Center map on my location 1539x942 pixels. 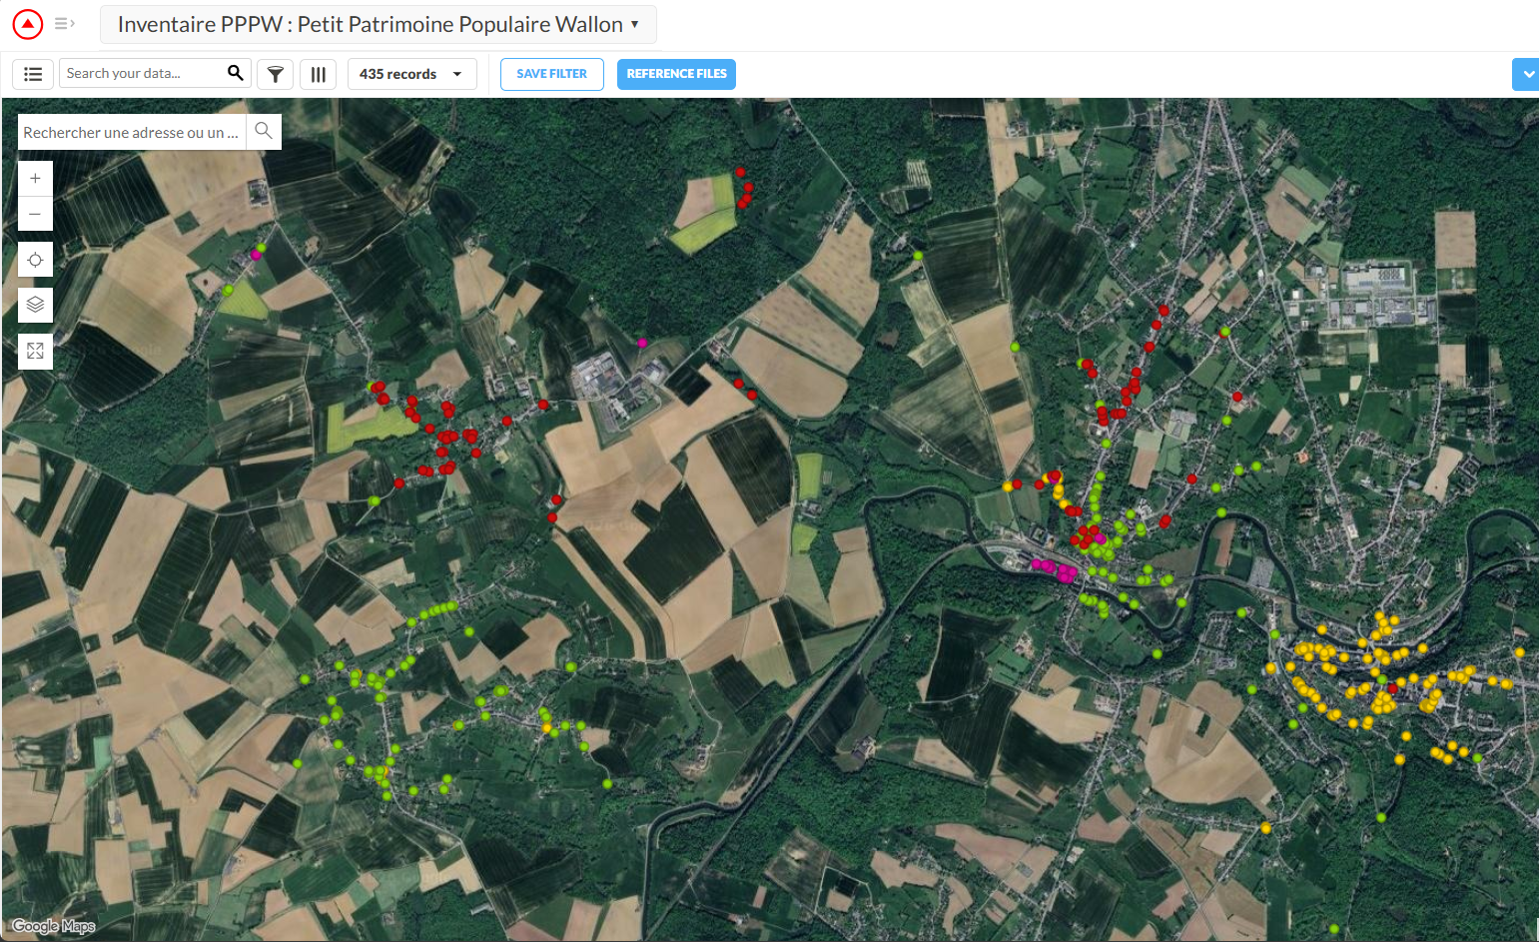pyautogui.click(x=35, y=260)
